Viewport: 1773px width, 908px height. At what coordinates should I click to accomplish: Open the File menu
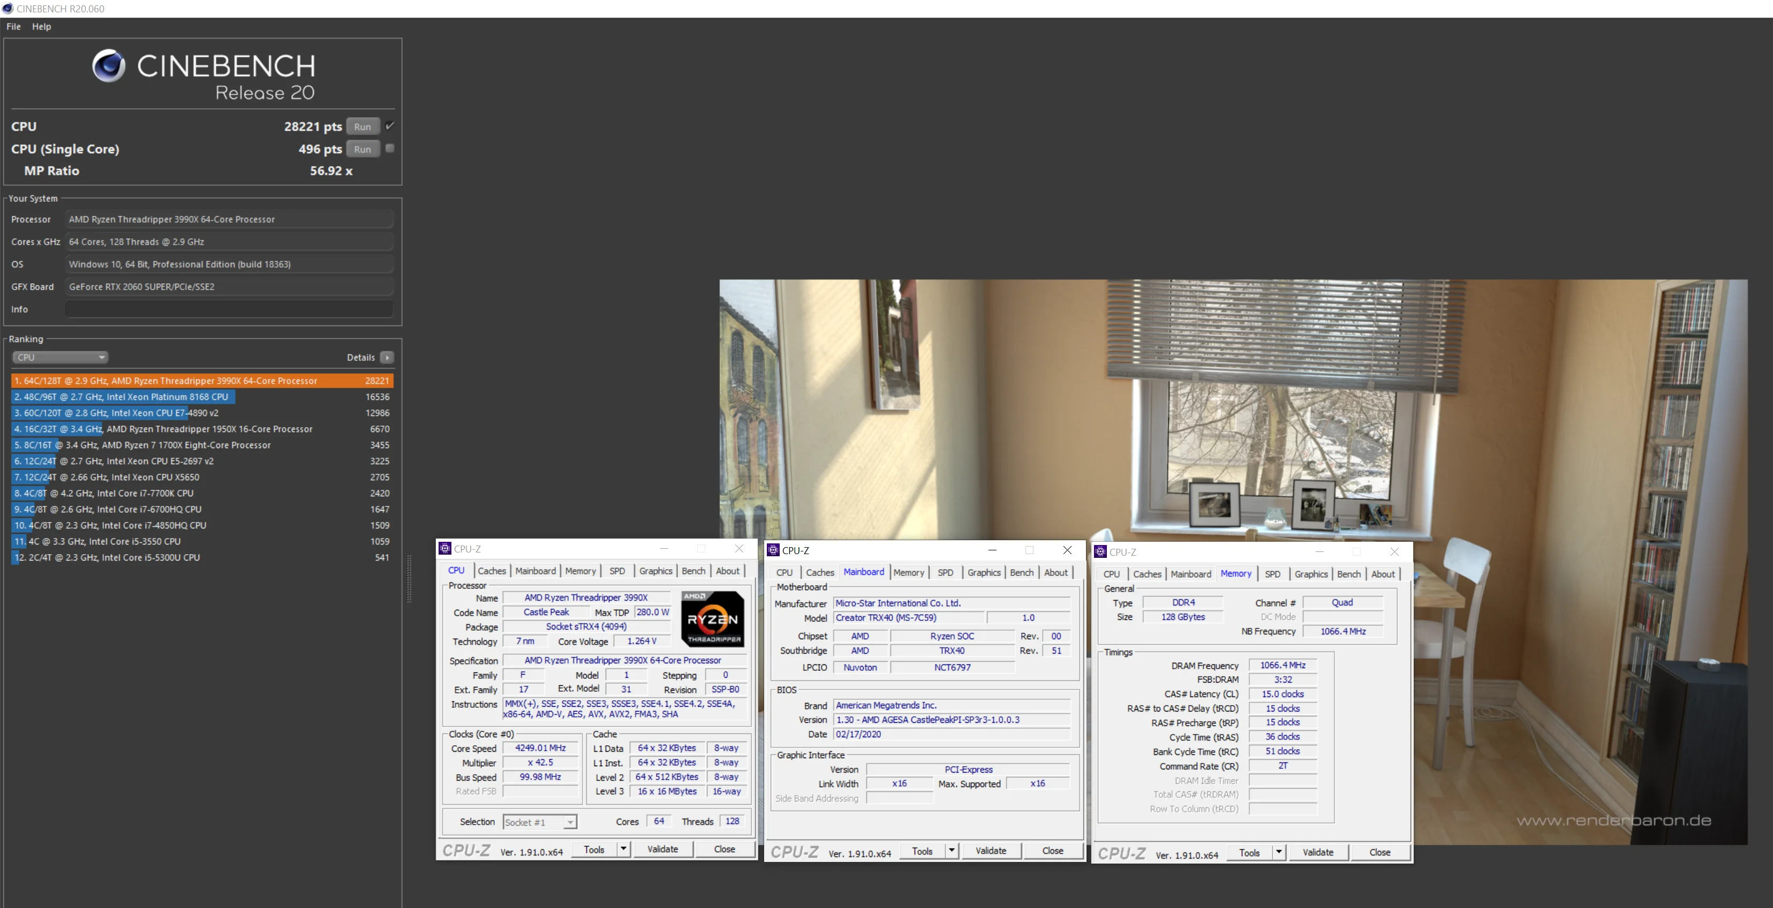coord(14,26)
